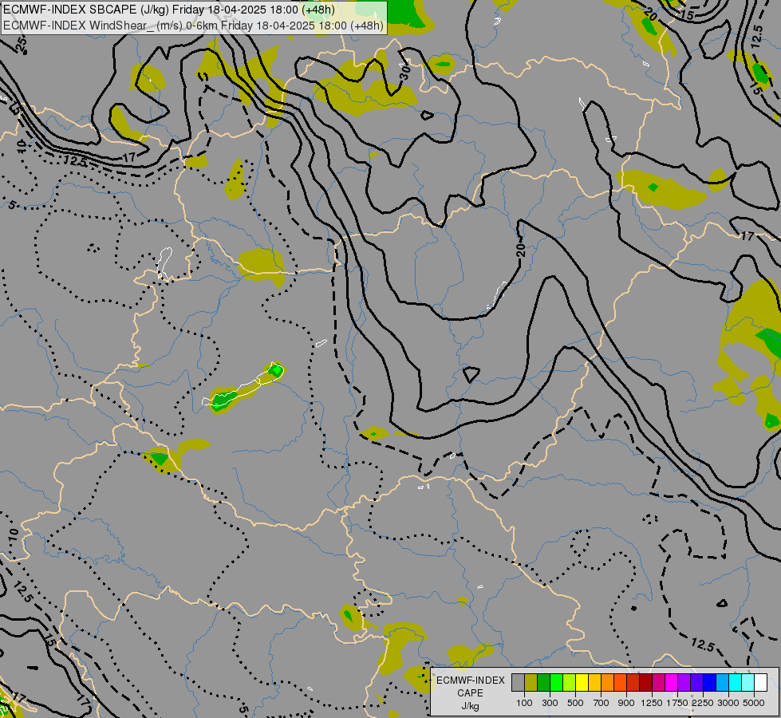
Task: Click the white legend swatch above 5000
Action: [x=761, y=682]
